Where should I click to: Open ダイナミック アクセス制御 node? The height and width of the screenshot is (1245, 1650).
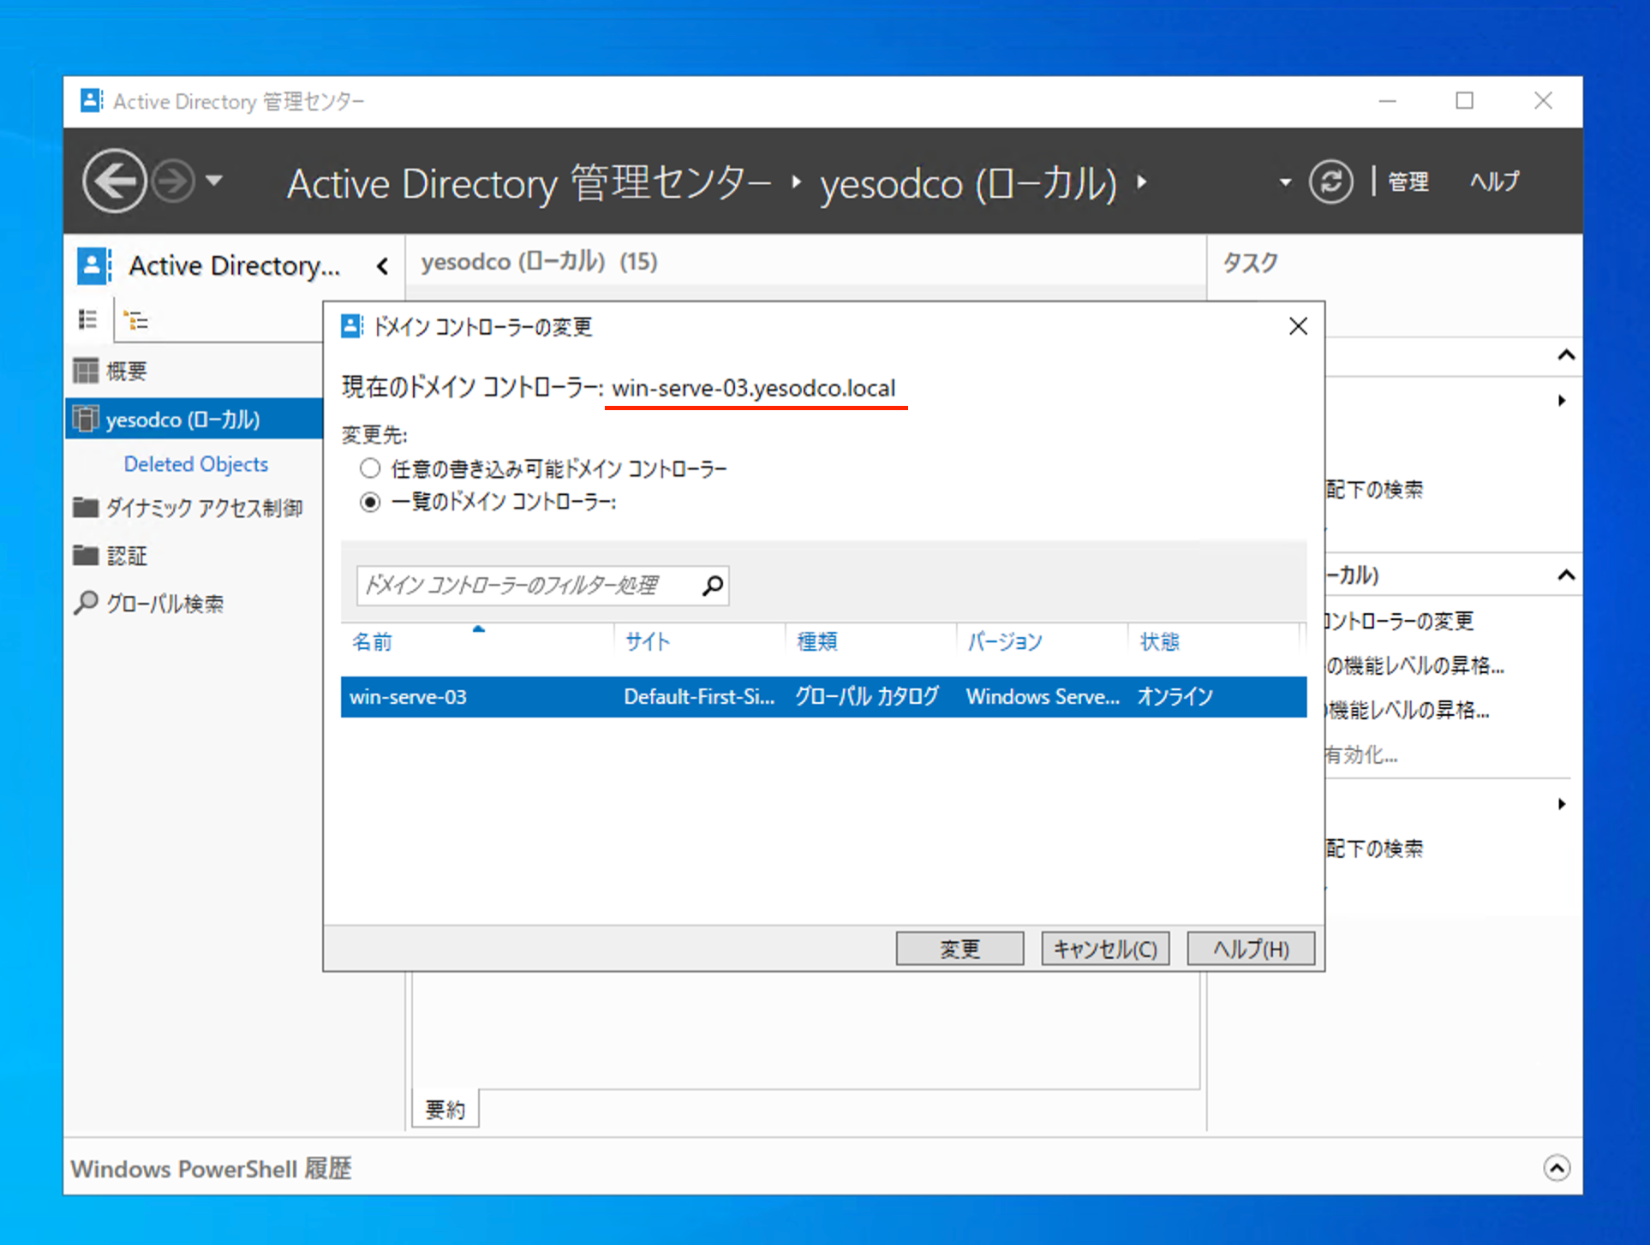(204, 508)
